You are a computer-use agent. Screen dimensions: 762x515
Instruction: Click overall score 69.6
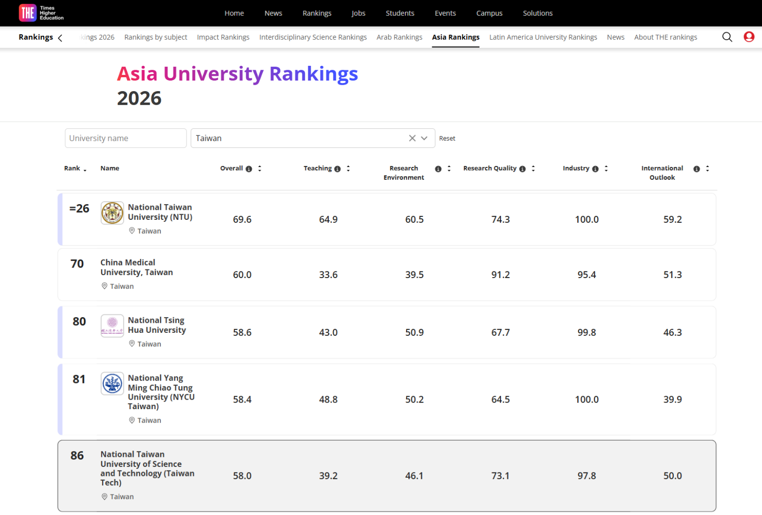coord(242,219)
